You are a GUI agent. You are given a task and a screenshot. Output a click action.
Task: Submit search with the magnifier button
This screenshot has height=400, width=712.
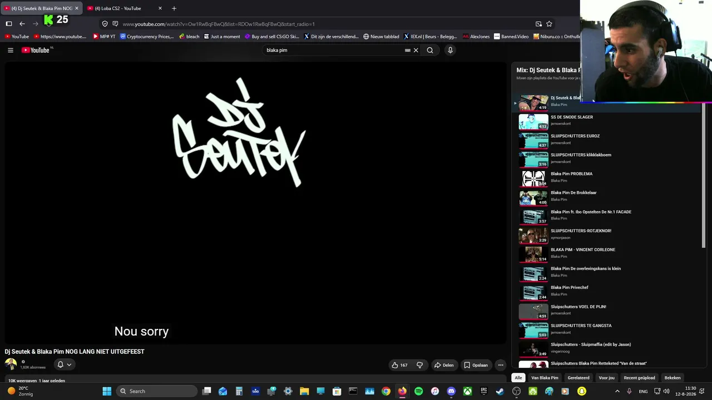pos(430,50)
